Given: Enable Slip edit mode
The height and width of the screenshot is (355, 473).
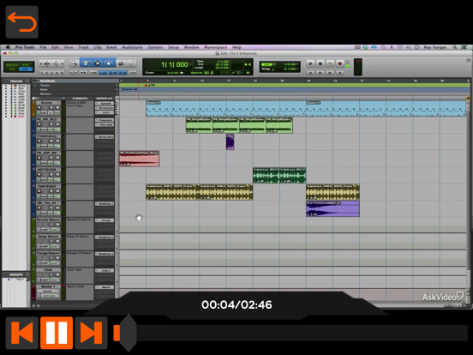Looking at the screenshot, I should 12,69.
